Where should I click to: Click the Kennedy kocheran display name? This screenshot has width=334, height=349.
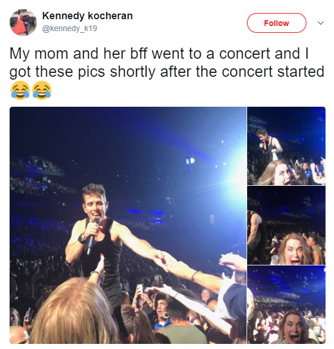pos(87,16)
